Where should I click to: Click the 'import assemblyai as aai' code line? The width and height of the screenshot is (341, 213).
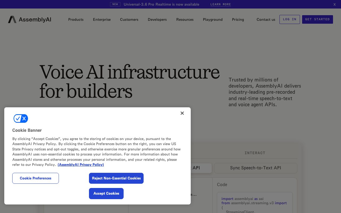click(242, 199)
